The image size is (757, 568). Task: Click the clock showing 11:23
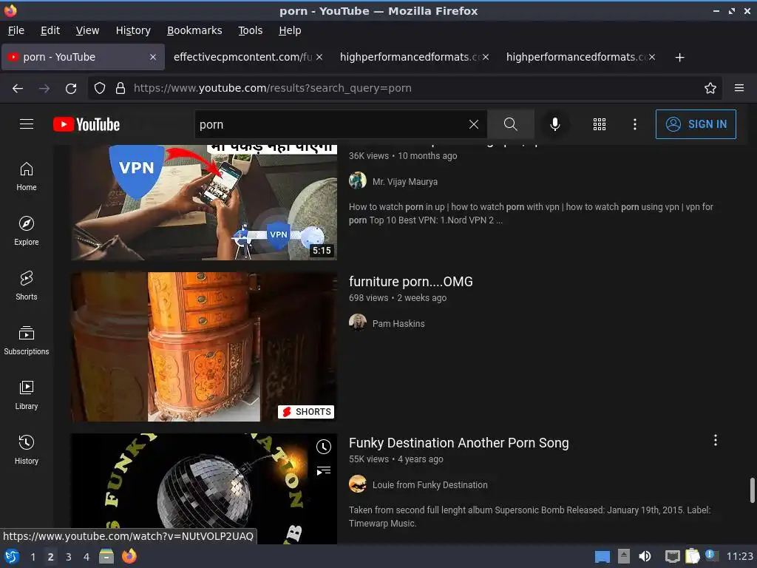(739, 556)
